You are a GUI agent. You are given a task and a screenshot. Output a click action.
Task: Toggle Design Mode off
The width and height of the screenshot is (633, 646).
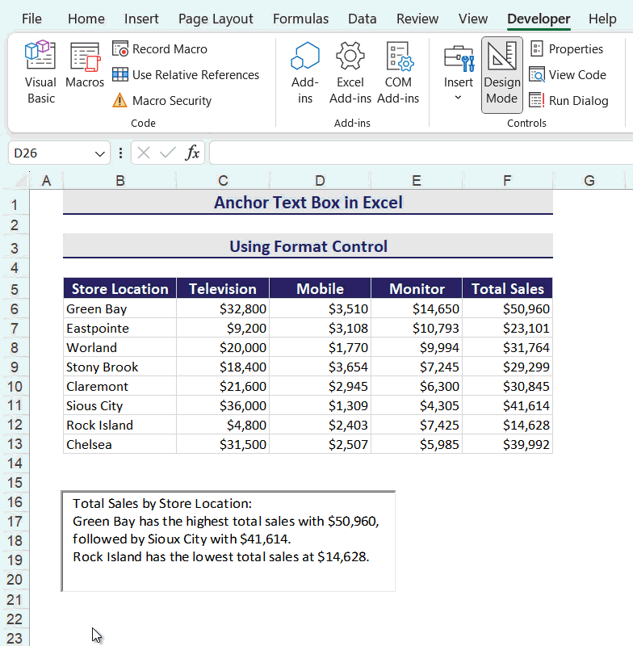501,74
